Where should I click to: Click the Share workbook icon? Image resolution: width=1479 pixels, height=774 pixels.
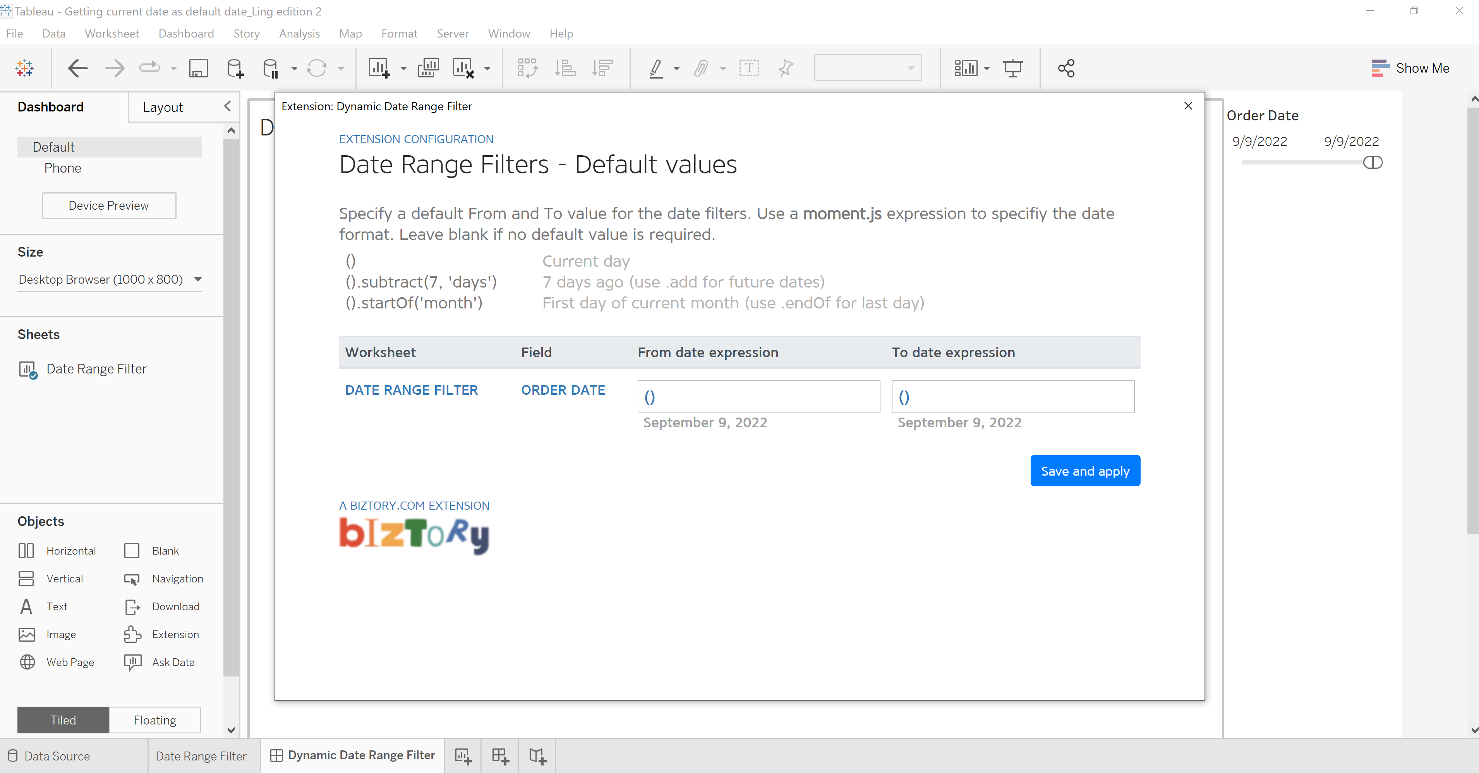click(x=1066, y=68)
